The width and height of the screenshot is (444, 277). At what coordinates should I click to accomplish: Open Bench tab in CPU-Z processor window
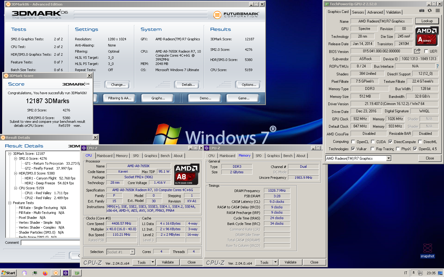coord(165,156)
